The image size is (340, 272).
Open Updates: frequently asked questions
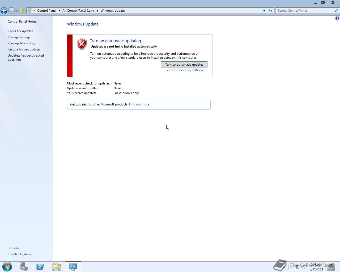26,57
